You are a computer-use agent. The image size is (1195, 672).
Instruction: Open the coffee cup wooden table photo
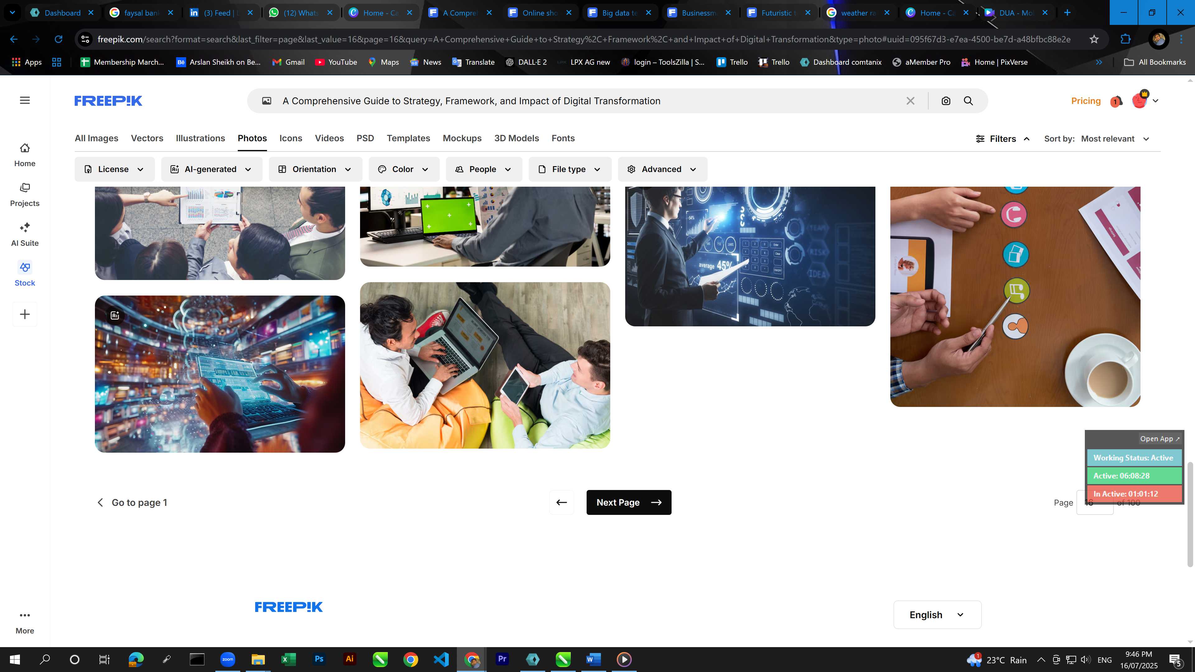1015,297
